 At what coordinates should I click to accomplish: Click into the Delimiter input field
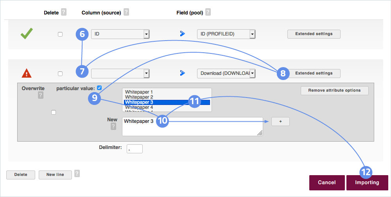point(135,149)
